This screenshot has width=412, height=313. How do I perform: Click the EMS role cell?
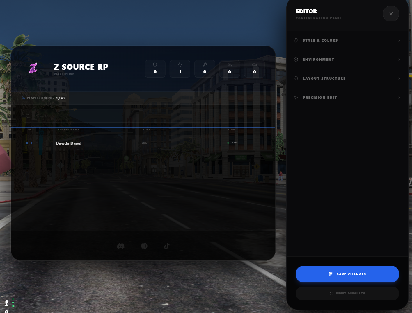(x=144, y=143)
